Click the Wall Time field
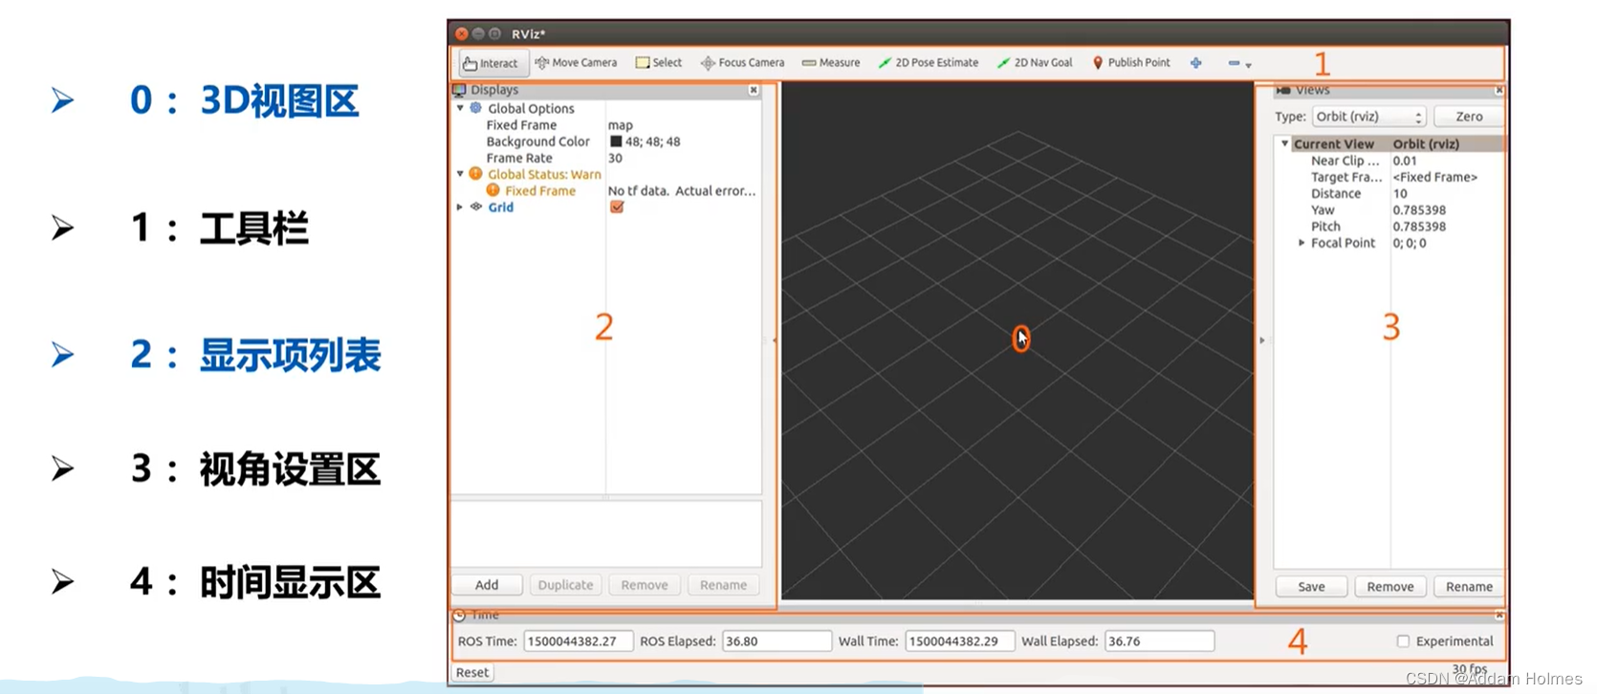Viewport: 1597px width, 694px height. (x=960, y=641)
